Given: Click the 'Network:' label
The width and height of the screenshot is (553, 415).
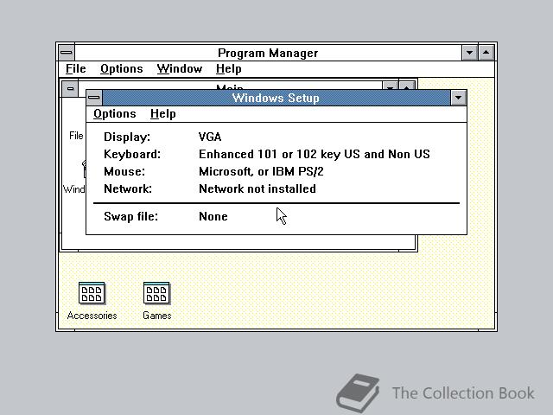Looking at the screenshot, I should (128, 188).
